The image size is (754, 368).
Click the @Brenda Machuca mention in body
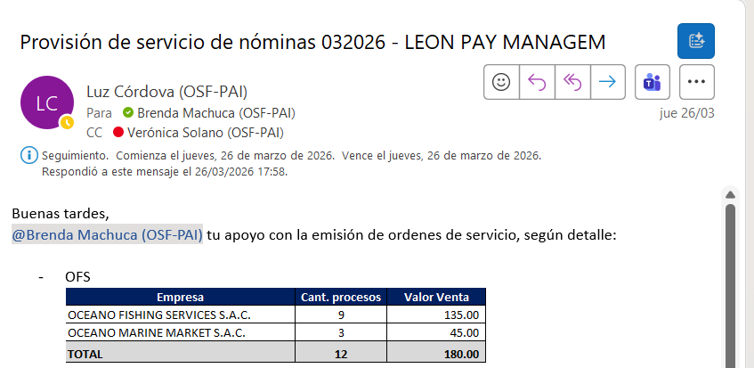point(107,235)
